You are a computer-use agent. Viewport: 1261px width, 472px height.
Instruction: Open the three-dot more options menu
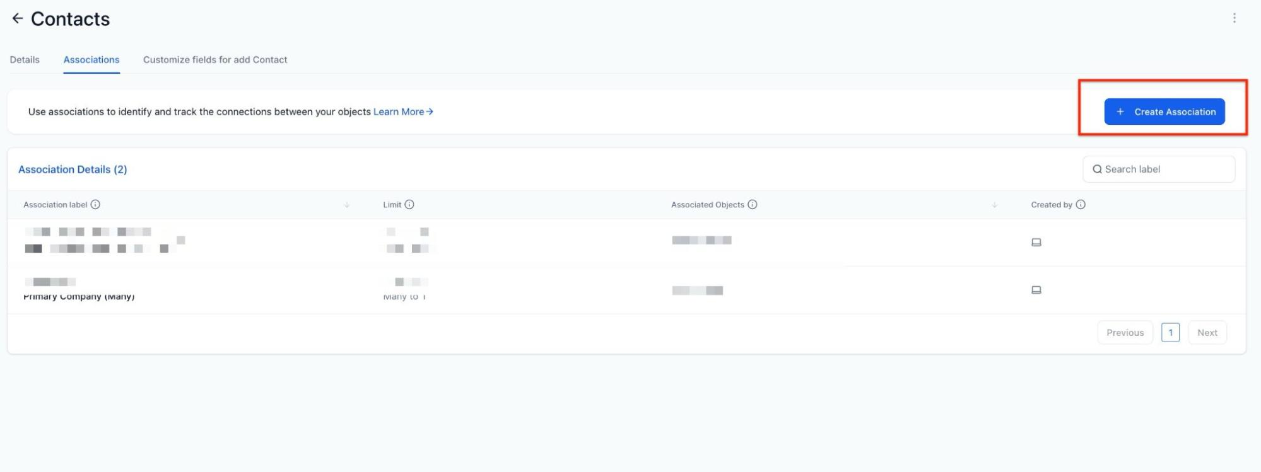[x=1234, y=18]
